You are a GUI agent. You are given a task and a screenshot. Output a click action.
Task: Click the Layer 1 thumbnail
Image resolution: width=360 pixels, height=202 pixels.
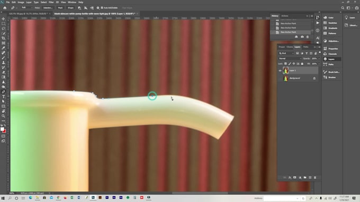(x=285, y=71)
